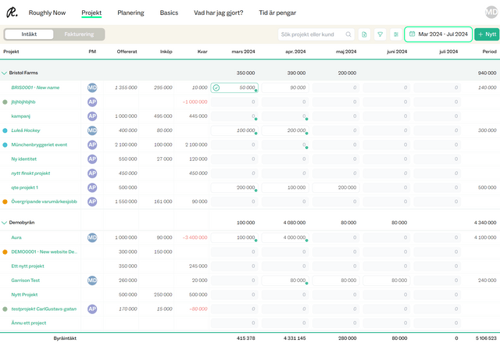Click PM avatar for nytt finskt projekt

[x=92, y=173]
